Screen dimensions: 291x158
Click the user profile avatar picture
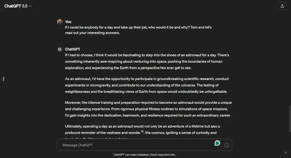(60, 22)
